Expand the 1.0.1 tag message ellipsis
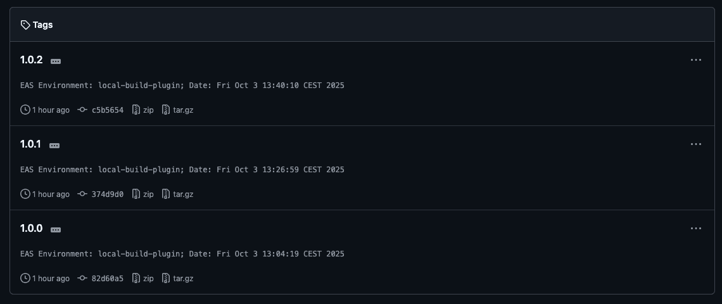Viewport: 722px width, 304px height. point(54,146)
